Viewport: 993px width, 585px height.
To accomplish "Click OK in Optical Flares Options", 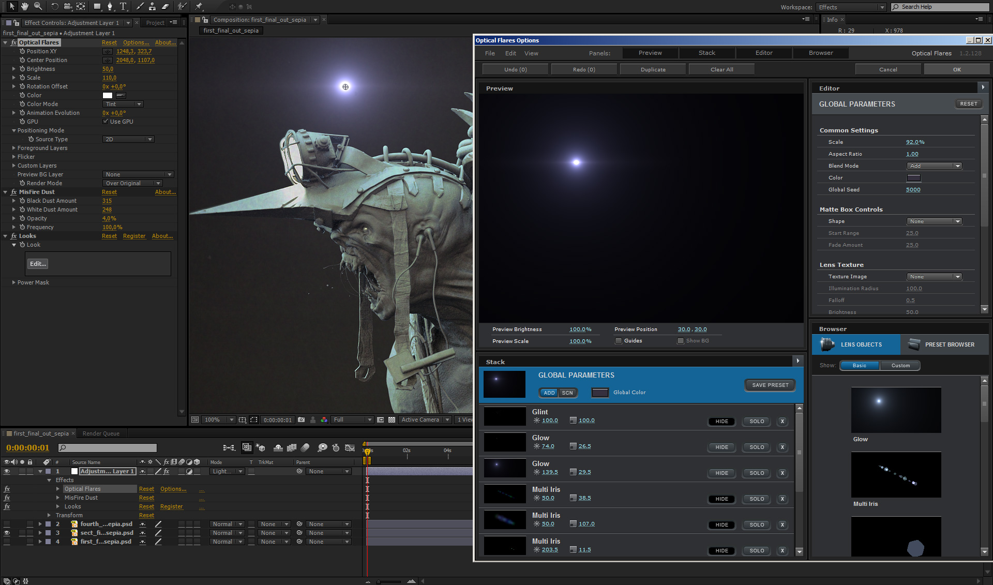I will click(957, 69).
